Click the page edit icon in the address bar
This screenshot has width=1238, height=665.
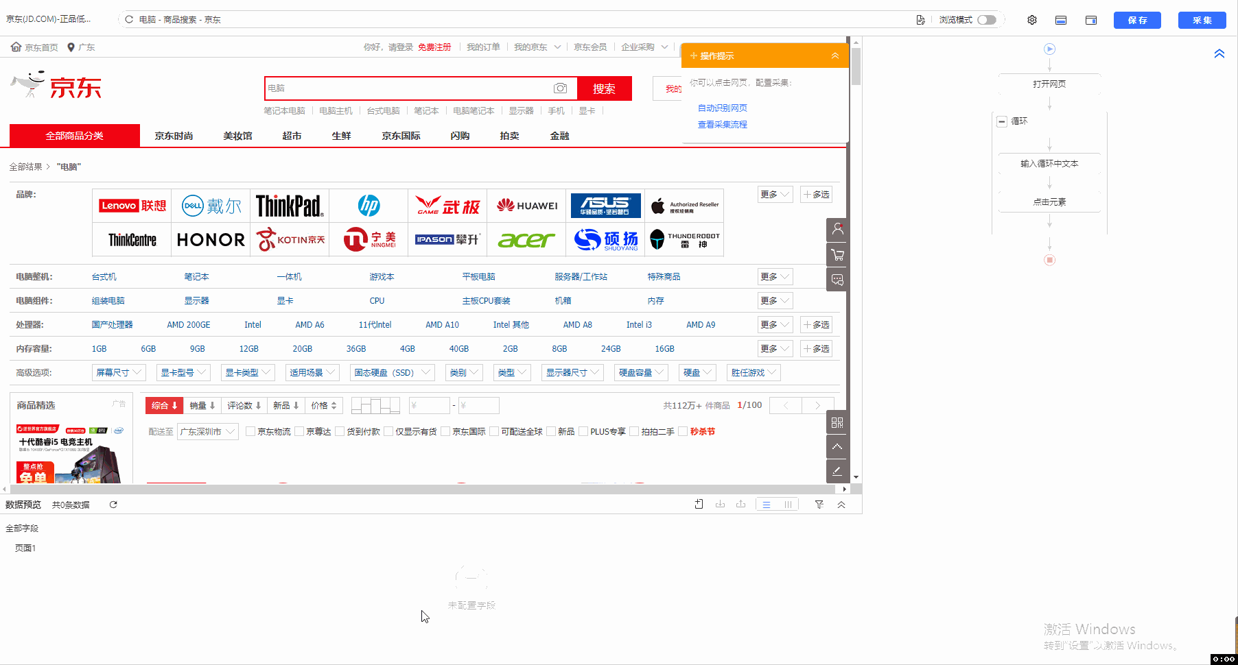[920, 20]
